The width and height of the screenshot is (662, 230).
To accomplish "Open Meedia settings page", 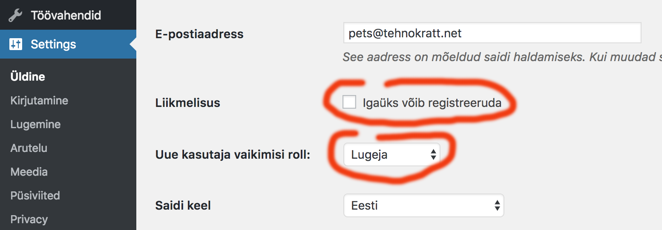I will point(29,172).
